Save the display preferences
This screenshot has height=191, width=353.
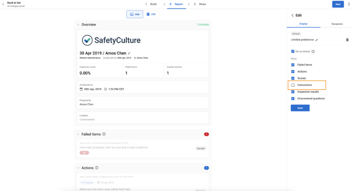coord(300,108)
